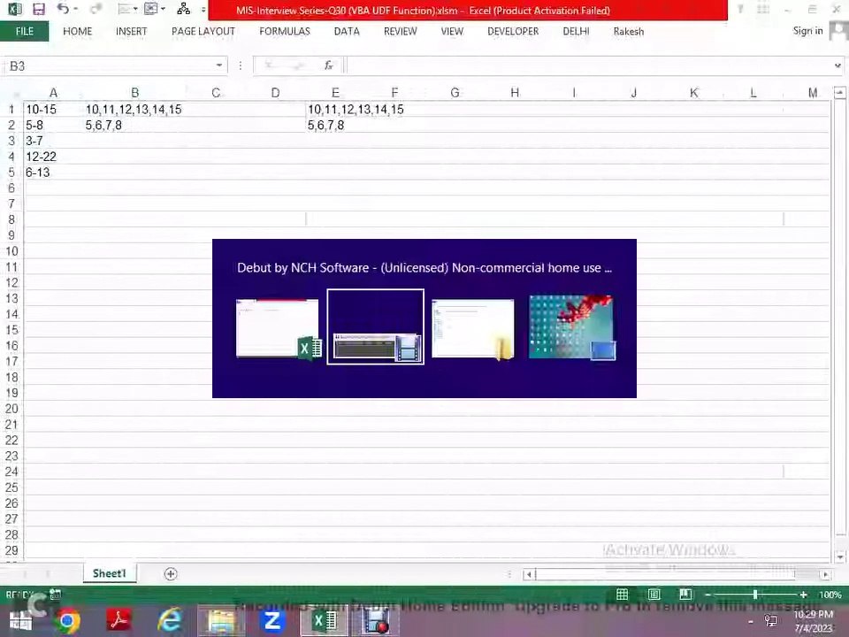
Task: Click into the formula bar input
Action: pyautogui.click(x=589, y=66)
